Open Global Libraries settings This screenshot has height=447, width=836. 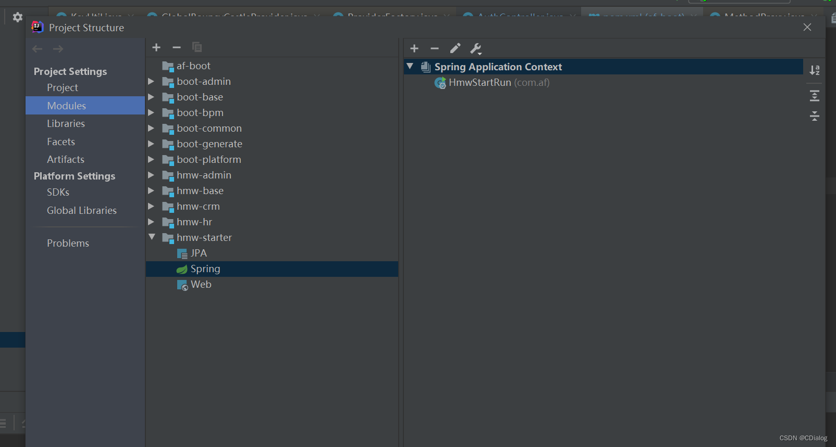(x=82, y=210)
